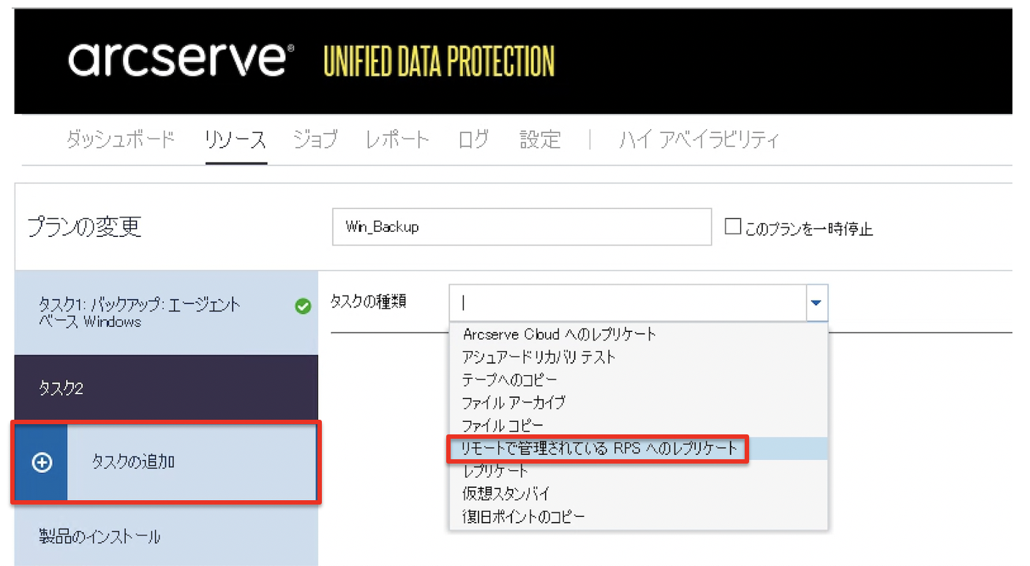Select the タスク2 entry
The height and width of the screenshot is (566, 1030).
tap(166, 388)
